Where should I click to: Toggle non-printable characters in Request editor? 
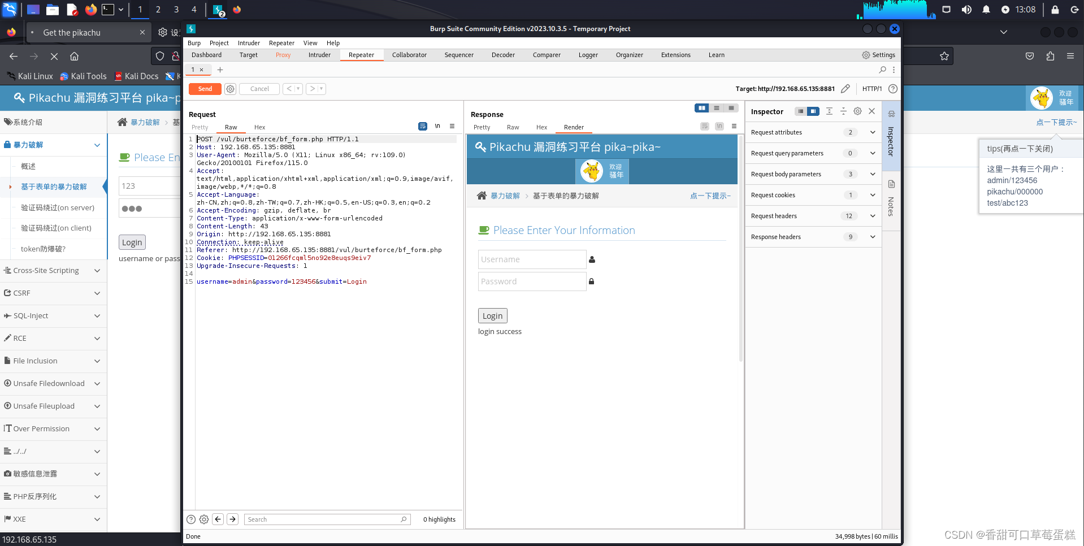tap(437, 126)
